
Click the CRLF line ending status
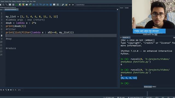(x=163, y=97)
